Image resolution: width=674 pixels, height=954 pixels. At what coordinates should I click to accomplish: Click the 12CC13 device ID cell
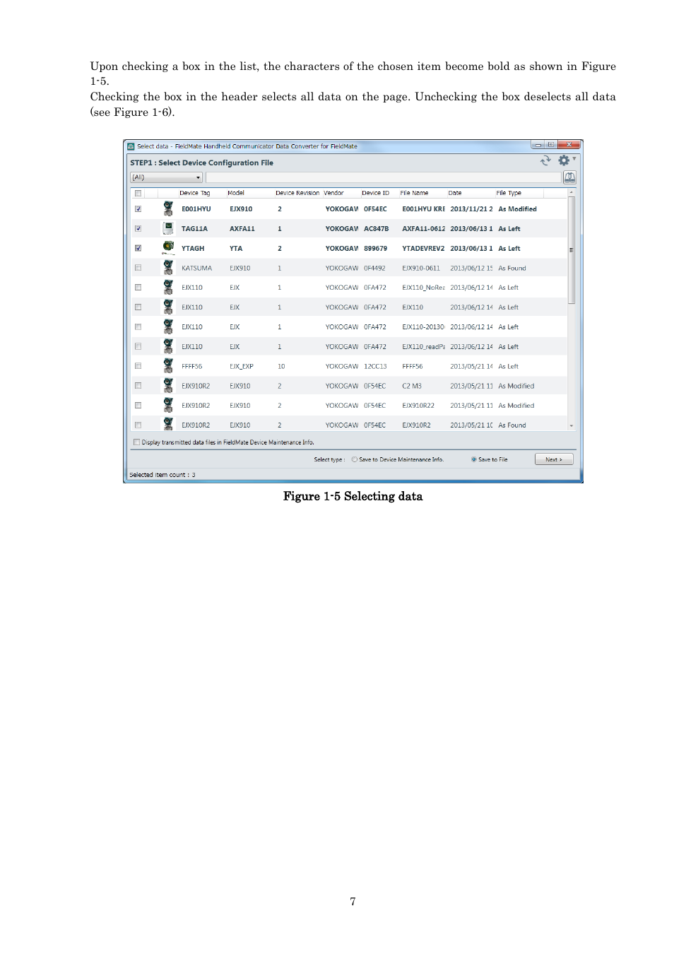pyautogui.click(x=375, y=367)
